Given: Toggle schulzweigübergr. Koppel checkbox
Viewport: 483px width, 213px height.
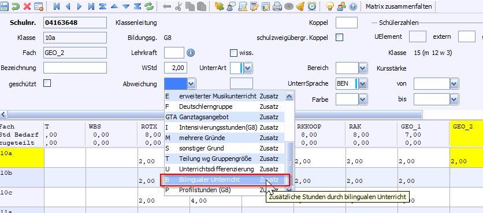Looking at the screenshot, I should point(339,38).
